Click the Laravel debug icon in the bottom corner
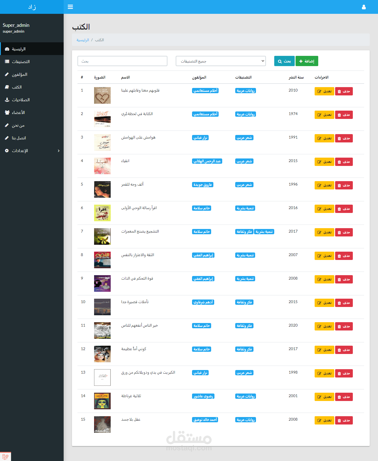 5,457
